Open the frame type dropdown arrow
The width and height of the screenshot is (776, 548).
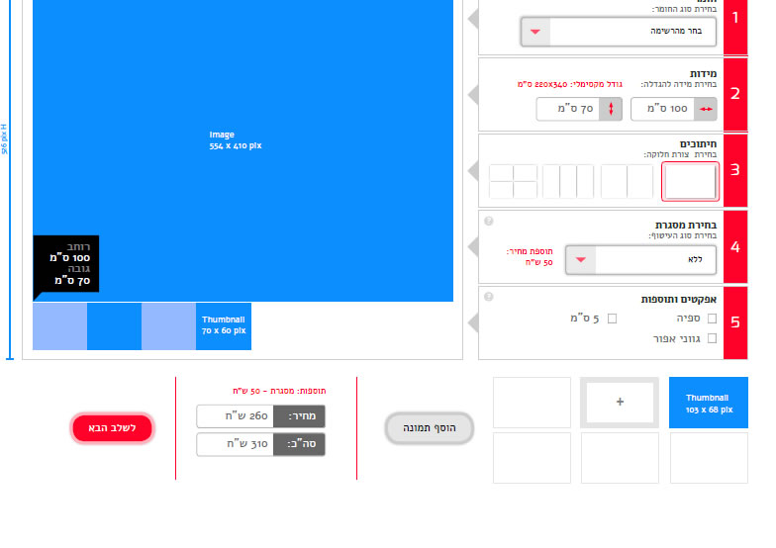coord(581,259)
